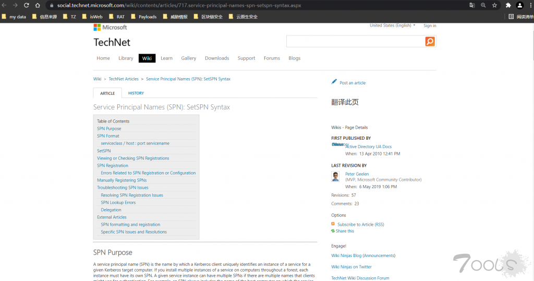Select the Library navigation item
Image resolution: width=534 pixels, height=281 pixels.
[126, 58]
